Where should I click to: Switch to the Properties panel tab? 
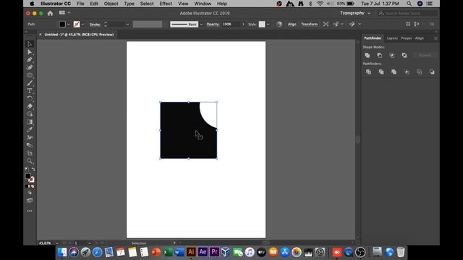[407, 38]
